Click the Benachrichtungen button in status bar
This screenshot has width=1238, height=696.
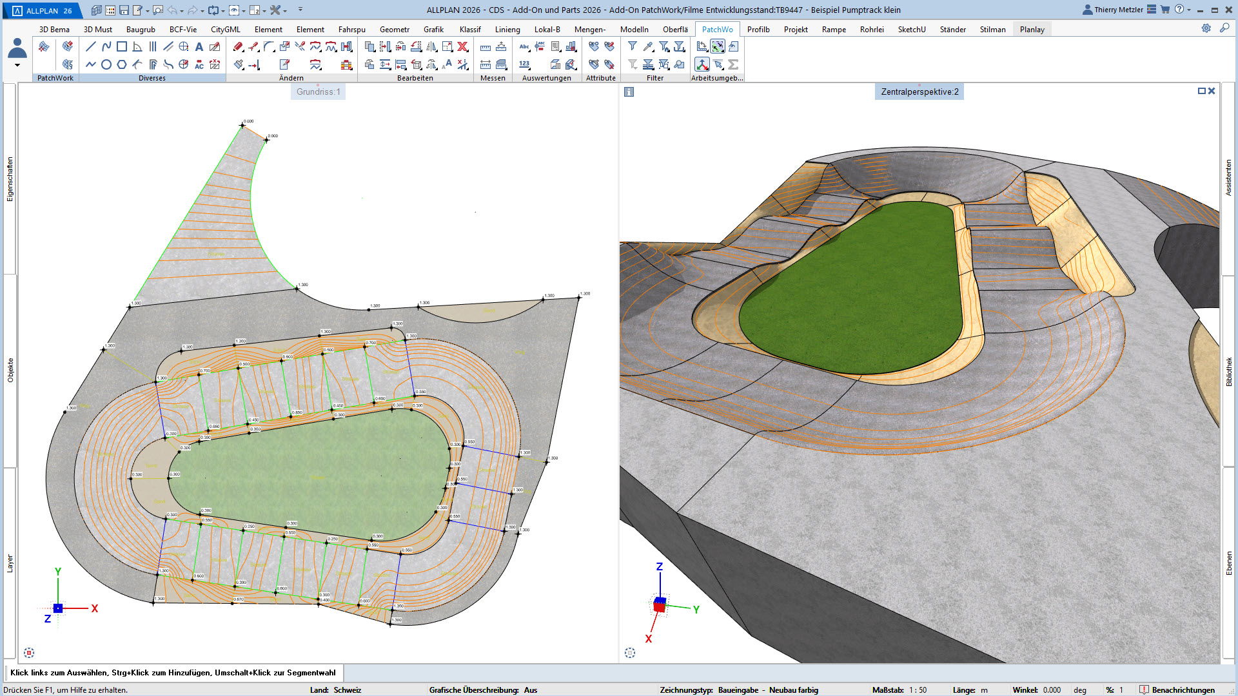(1177, 690)
